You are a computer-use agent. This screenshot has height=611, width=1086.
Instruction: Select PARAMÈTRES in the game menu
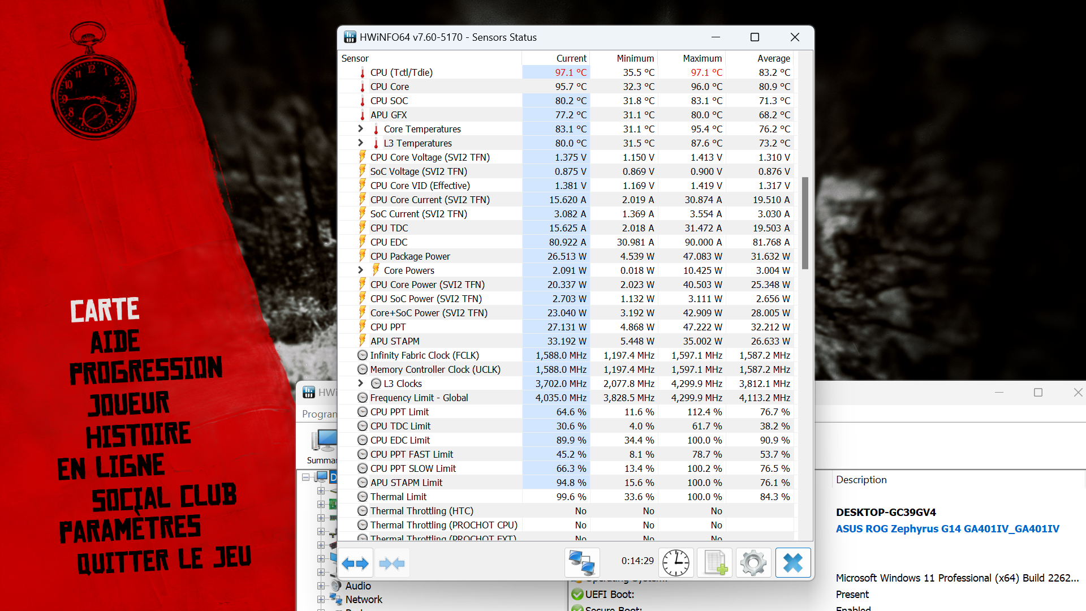pyautogui.click(x=130, y=529)
